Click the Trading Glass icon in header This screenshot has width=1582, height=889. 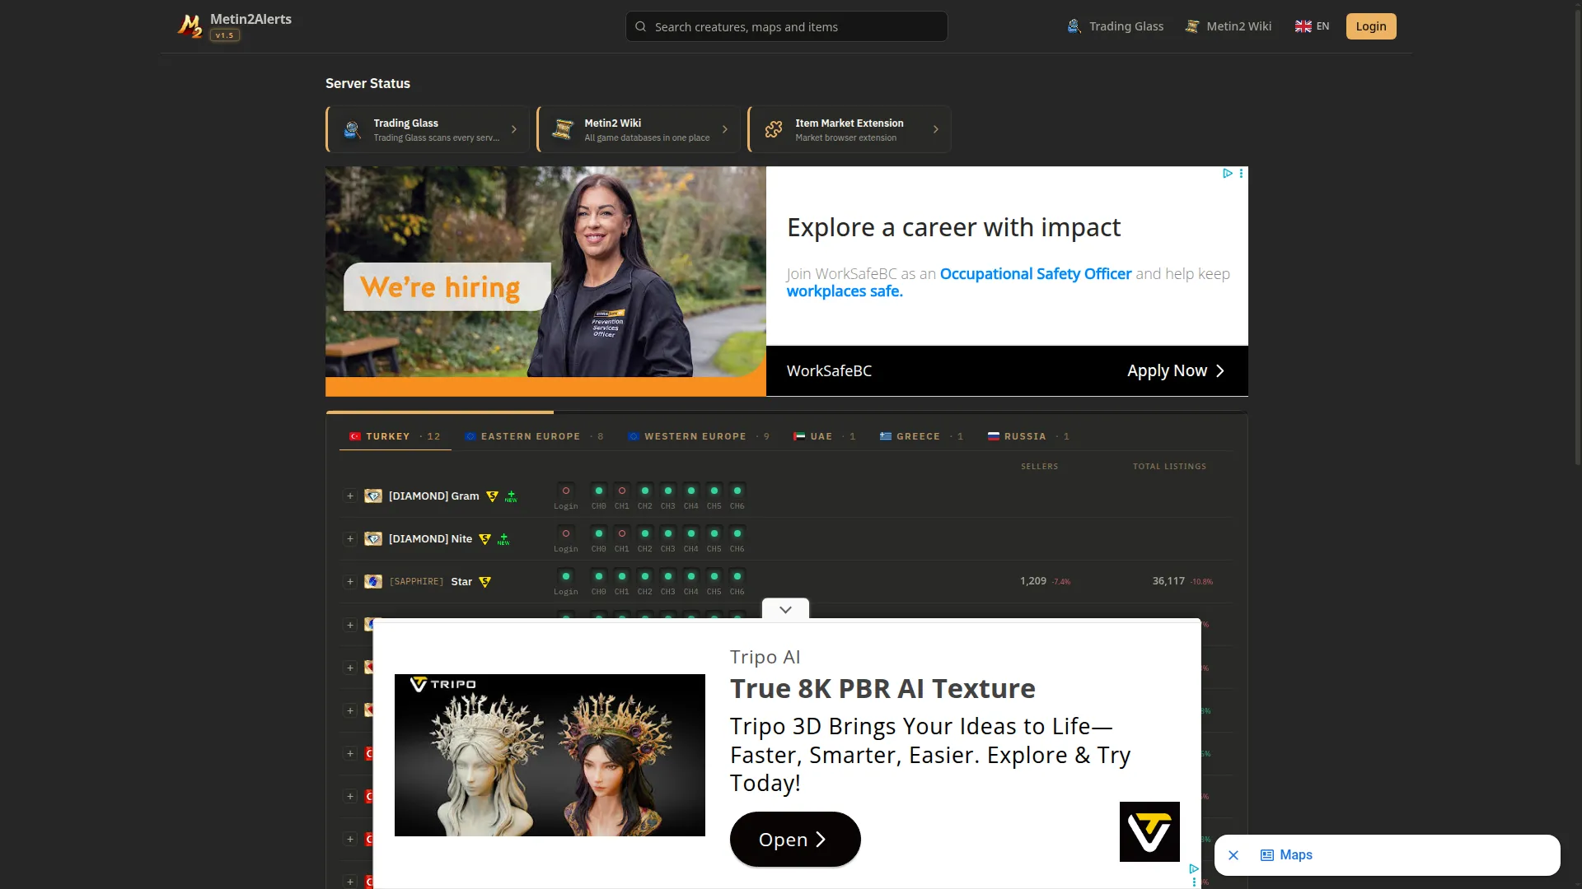(x=1074, y=26)
